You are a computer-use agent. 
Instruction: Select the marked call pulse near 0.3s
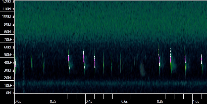click(69, 62)
